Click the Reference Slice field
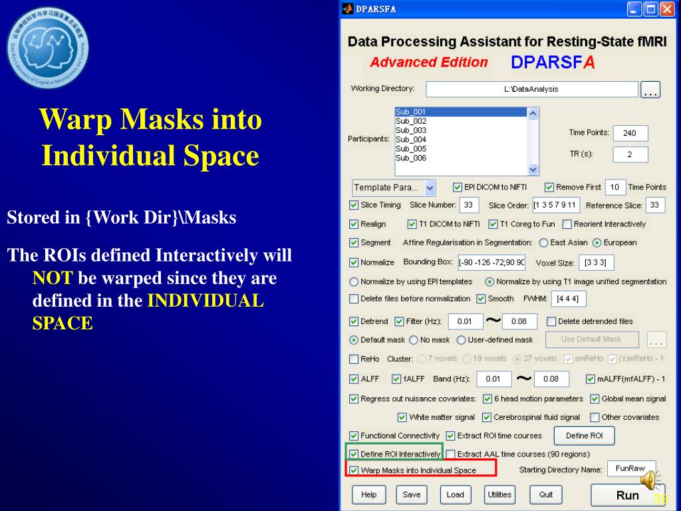 (655, 205)
